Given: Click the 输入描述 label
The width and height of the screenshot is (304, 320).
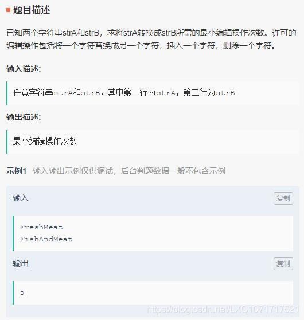Looking at the screenshot, I should pyautogui.click(x=24, y=69).
